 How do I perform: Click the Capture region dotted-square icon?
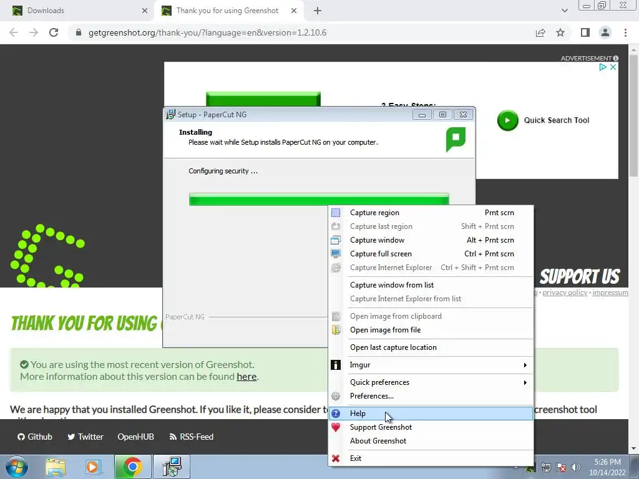335,213
